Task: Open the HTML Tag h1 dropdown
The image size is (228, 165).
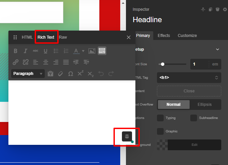Action: pyautogui.click(x=189, y=78)
